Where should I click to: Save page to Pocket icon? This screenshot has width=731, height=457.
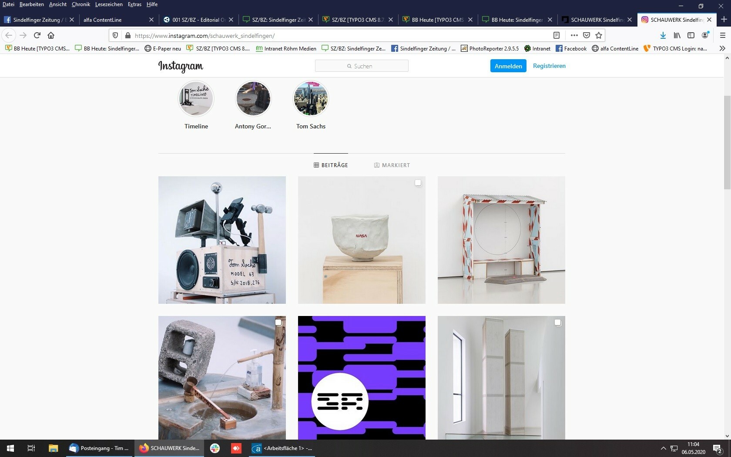click(x=587, y=35)
